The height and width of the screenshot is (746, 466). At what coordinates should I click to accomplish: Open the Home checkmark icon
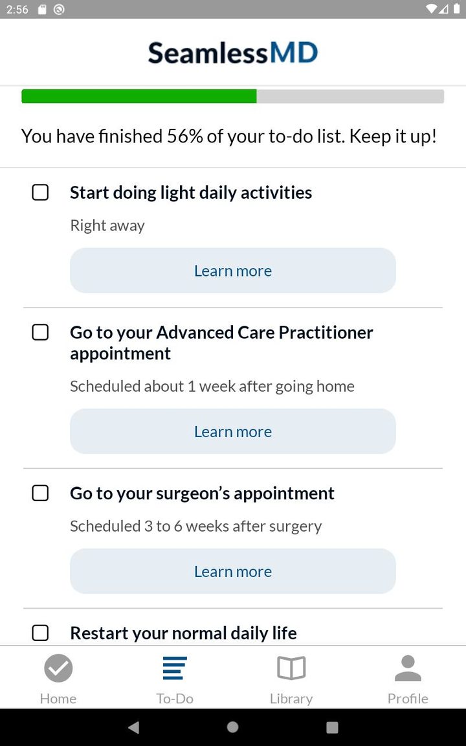tap(58, 668)
